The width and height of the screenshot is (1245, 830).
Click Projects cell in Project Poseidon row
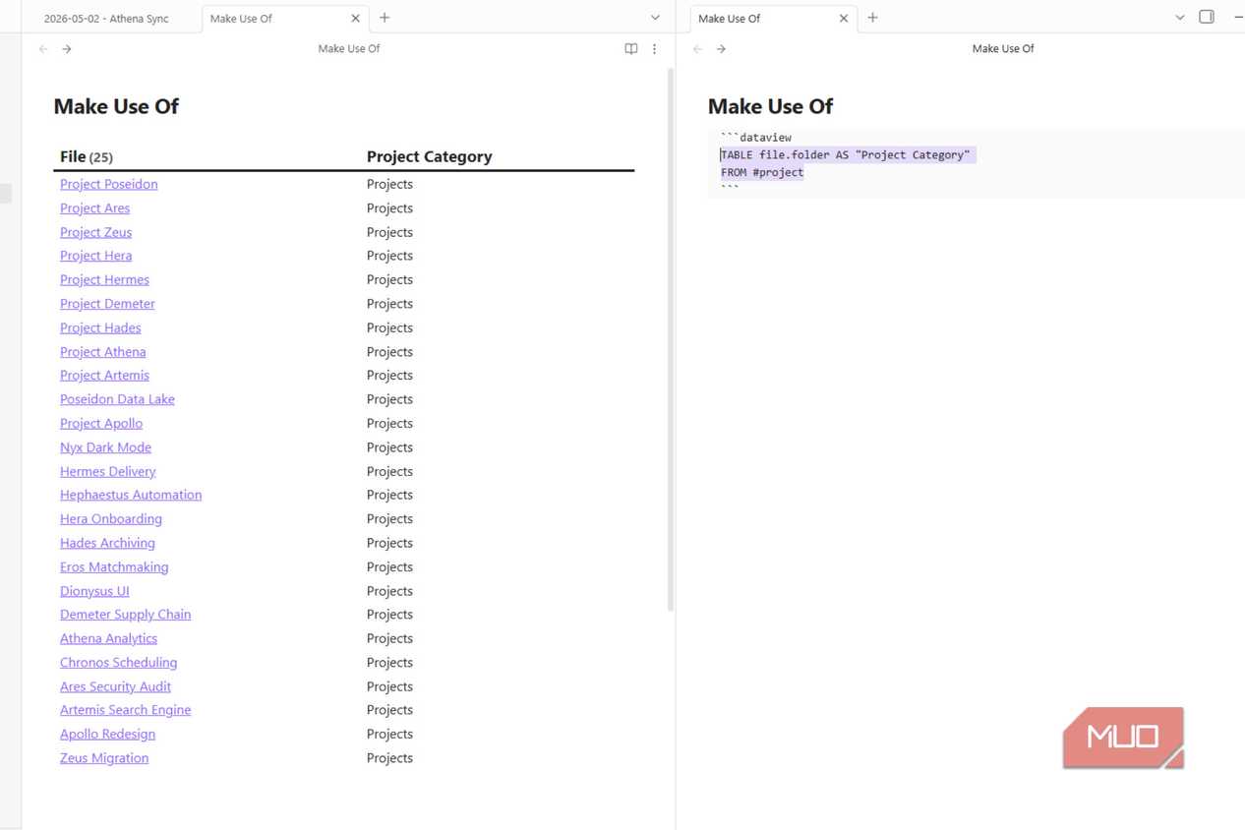389,184
